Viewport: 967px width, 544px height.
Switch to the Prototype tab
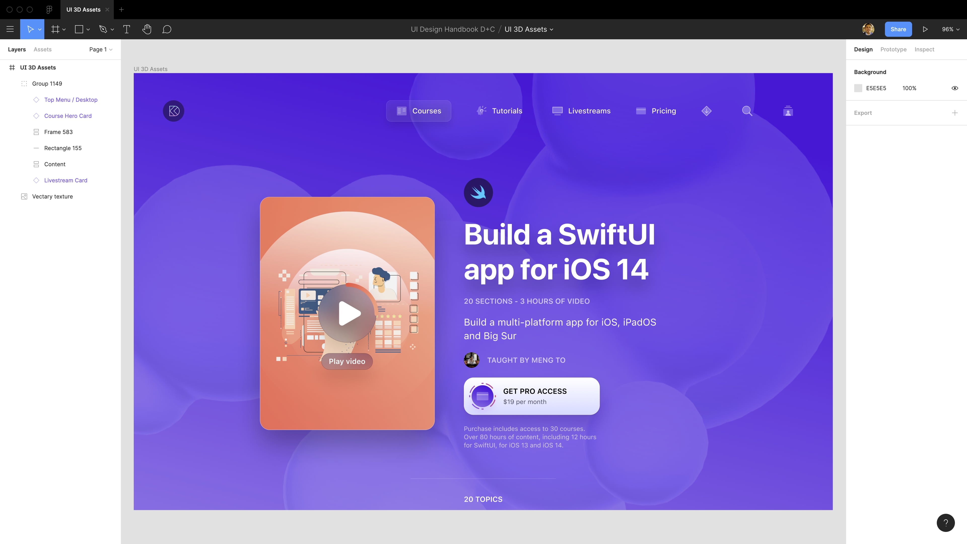pos(893,49)
